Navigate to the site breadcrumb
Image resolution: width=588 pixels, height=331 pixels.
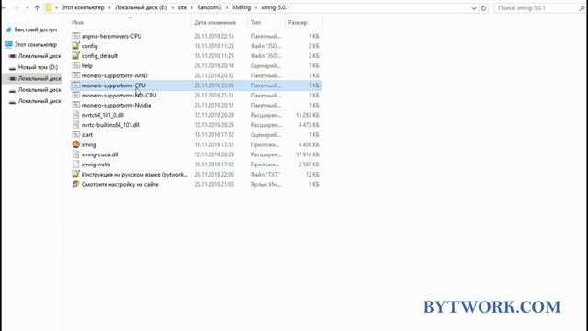(182, 8)
